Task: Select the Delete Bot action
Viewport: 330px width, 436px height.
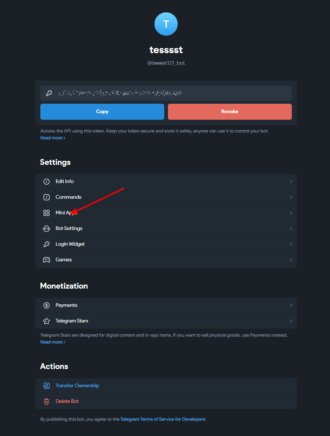Action: click(166, 401)
